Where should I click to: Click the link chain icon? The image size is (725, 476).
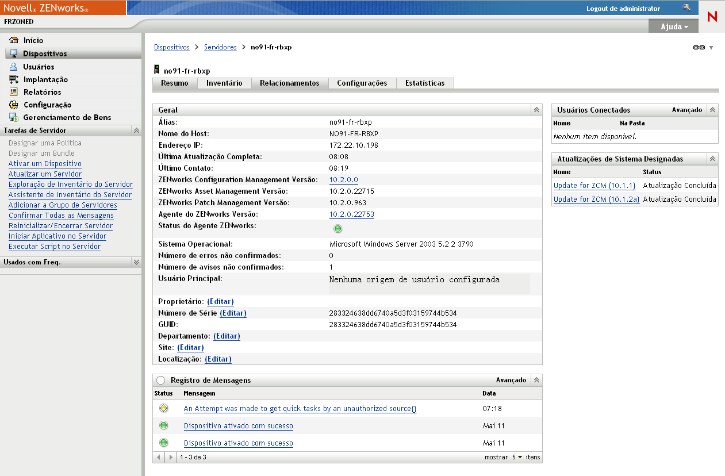[699, 48]
